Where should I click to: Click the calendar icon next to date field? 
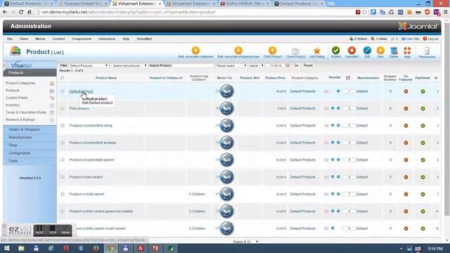click(x=288, y=65)
